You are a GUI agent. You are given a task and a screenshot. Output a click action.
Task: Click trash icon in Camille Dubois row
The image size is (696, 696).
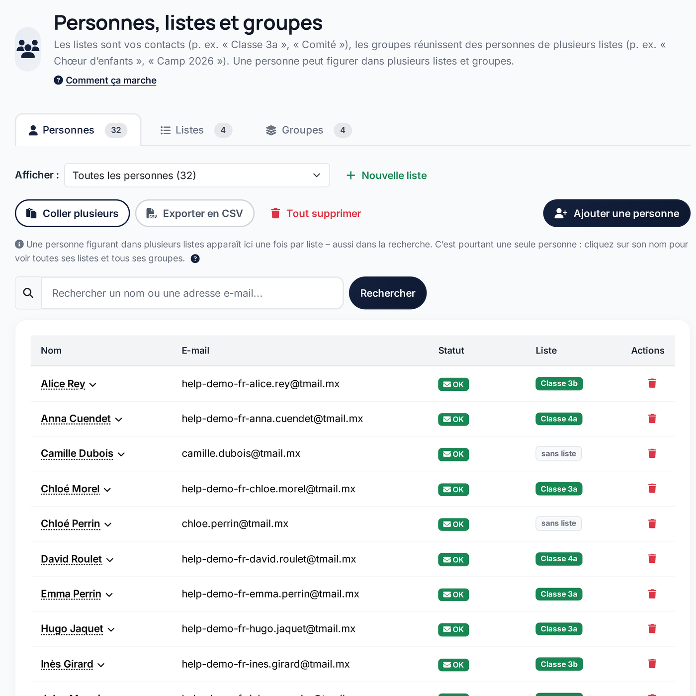tap(652, 453)
